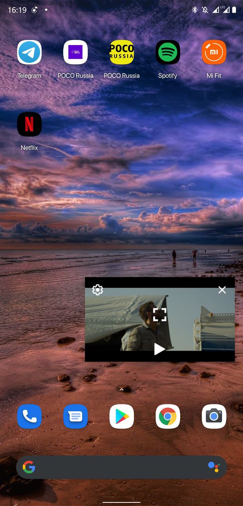The width and height of the screenshot is (243, 506).
Task: Open the Camera app
Action: 214,416
